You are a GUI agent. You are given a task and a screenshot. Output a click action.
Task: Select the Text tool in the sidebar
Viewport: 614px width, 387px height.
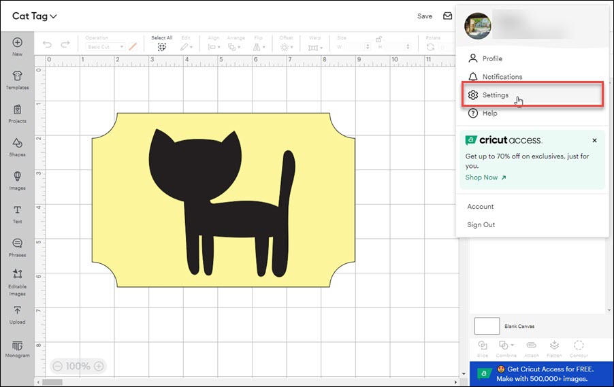click(17, 214)
